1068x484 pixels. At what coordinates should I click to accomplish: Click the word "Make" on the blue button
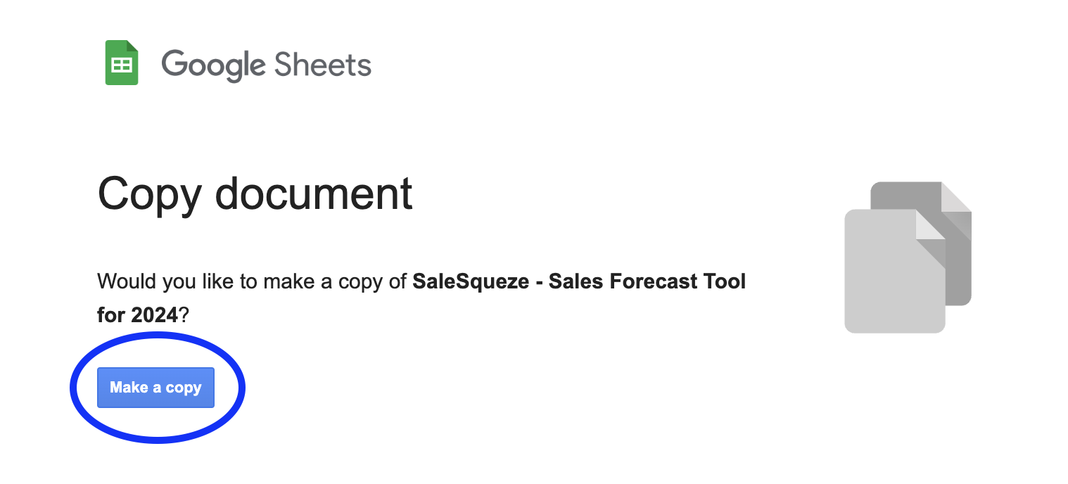(129, 388)
